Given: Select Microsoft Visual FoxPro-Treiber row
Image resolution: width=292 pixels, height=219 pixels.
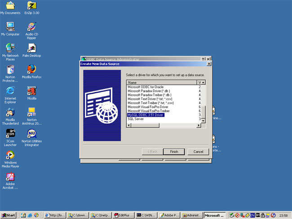Looking at the screenshot, I should (x=149, y=111).
